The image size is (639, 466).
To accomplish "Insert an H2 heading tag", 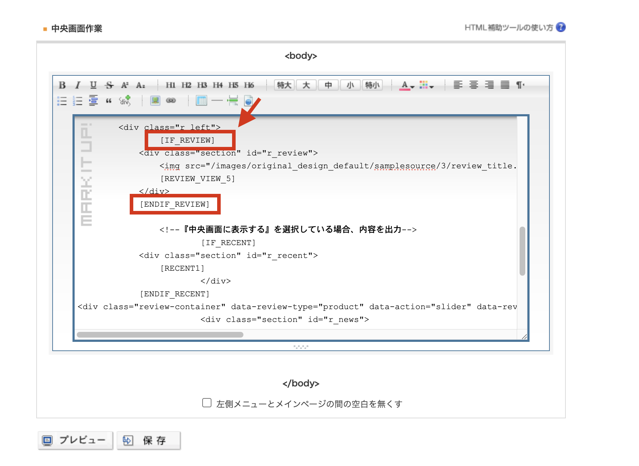I will click(186, 85).
